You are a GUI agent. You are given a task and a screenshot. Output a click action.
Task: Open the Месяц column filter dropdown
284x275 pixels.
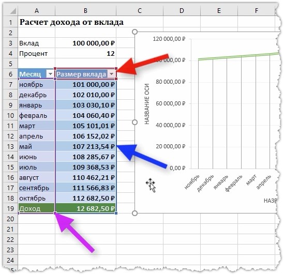pos(50,74)
